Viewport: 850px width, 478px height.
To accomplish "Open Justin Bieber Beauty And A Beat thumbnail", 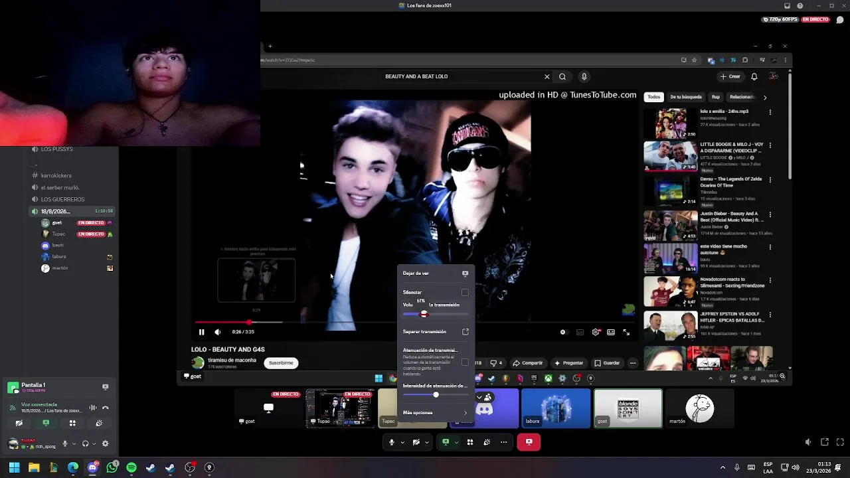I will pyautogui.click(x=671, y=226).
